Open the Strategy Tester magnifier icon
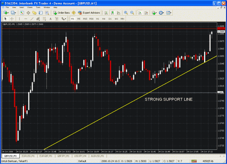Screen dimensions: 227x164 coord(47,13)
